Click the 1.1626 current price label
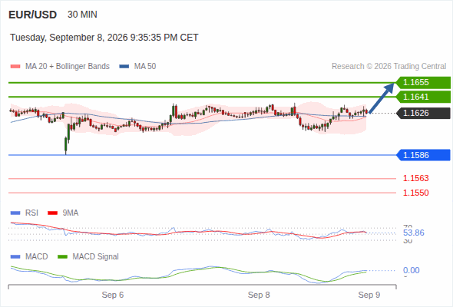This screenshot has height=307, width=453. pyautogui.click(x=423, y=114)
